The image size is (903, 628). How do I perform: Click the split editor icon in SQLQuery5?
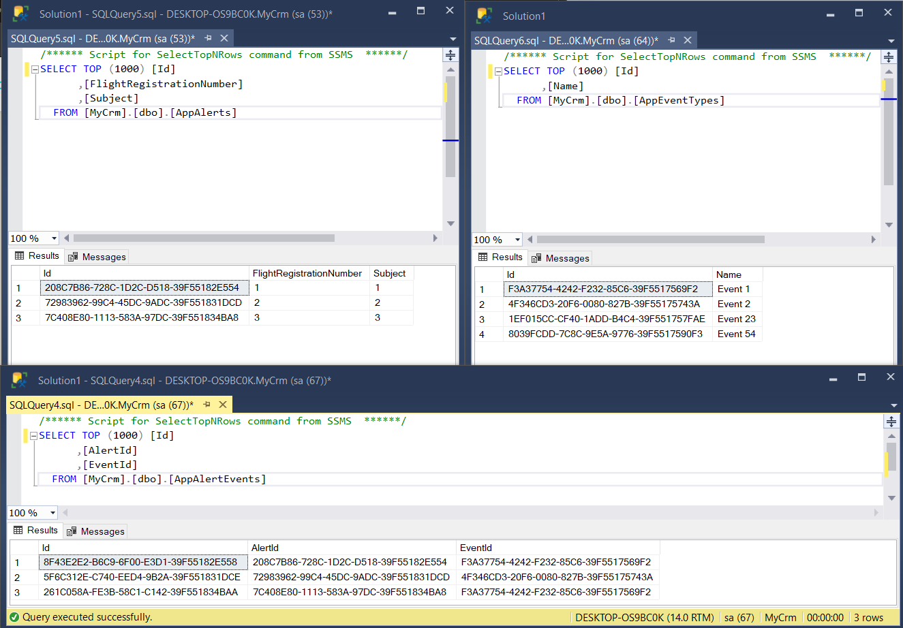pyautogui.click(x=450, y=55)
